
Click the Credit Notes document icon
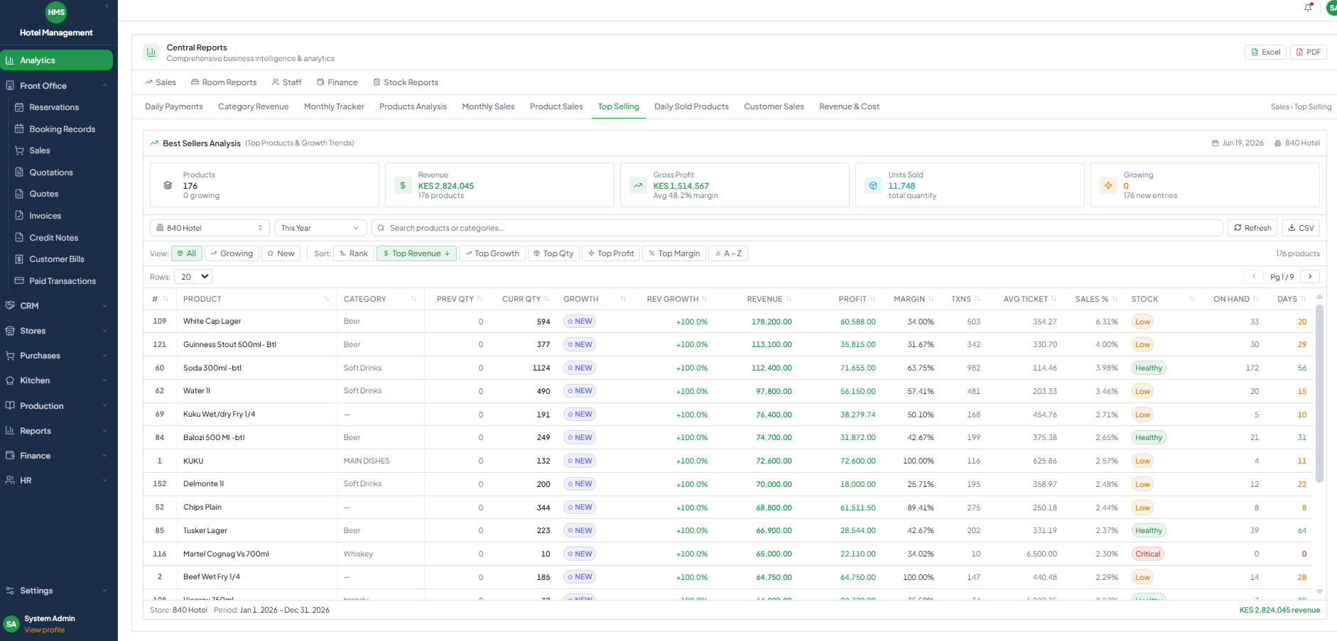coord(20,238)
